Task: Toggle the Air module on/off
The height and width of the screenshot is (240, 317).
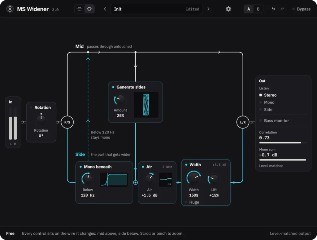Action: (143, 167)
